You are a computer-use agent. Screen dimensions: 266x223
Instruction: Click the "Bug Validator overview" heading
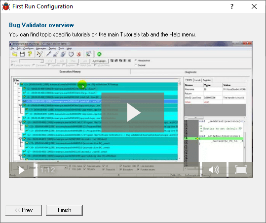click(41, 25)
